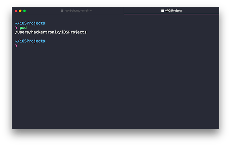The height and width of the screenshot is (146, 231).
Task: Click the first ~/iOSProjects prompt path
Action: tap(30, 23)
